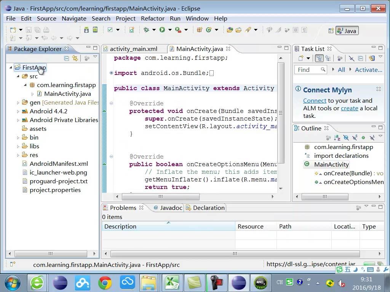Click Synchronize Changed in Task List toolbar
This screenshot has height=292, width=390.
coord(372,58)
